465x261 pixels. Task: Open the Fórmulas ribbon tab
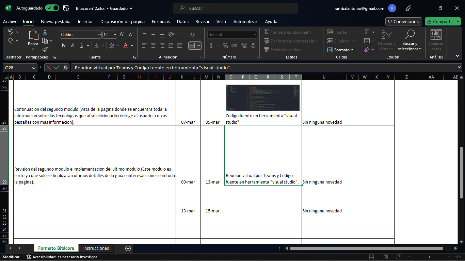pos(161,21)
